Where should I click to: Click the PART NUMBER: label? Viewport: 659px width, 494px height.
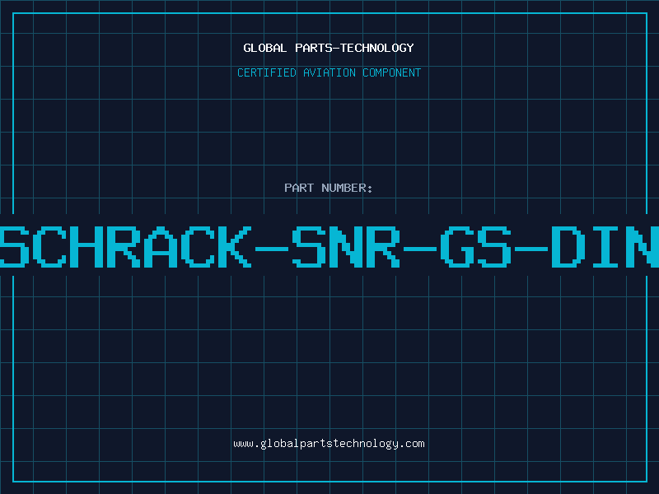click(329, 188)
